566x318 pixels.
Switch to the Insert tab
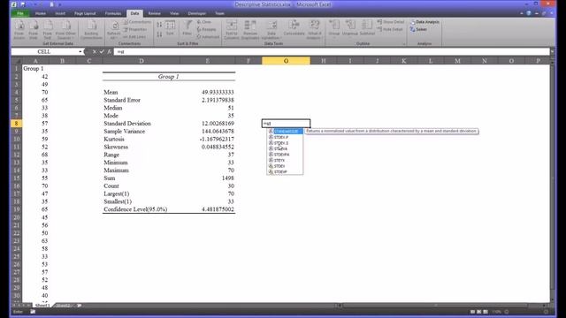click(60, 13)
